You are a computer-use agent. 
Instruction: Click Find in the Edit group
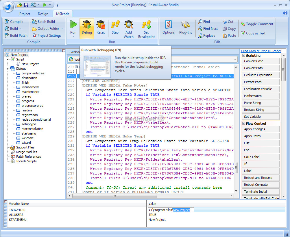(204, 22)
